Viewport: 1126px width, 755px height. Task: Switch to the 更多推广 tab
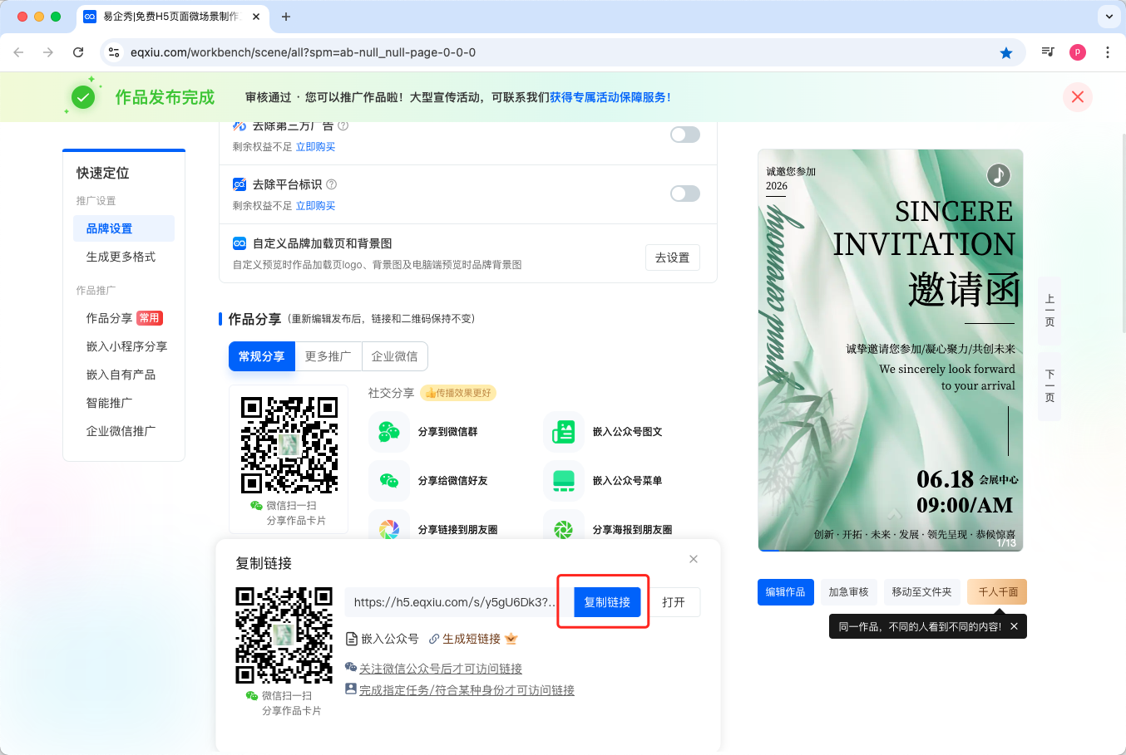[328, 356]
